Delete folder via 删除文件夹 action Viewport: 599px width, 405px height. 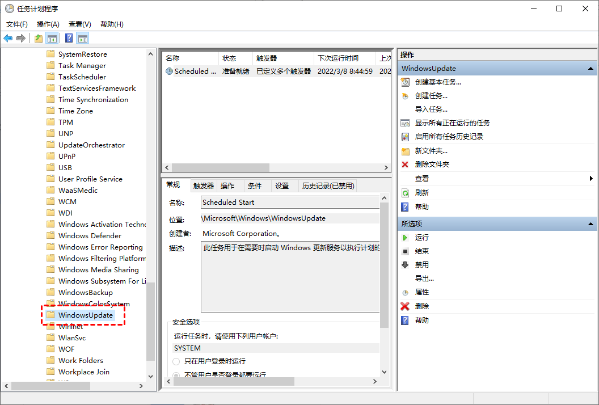point(432,164)
